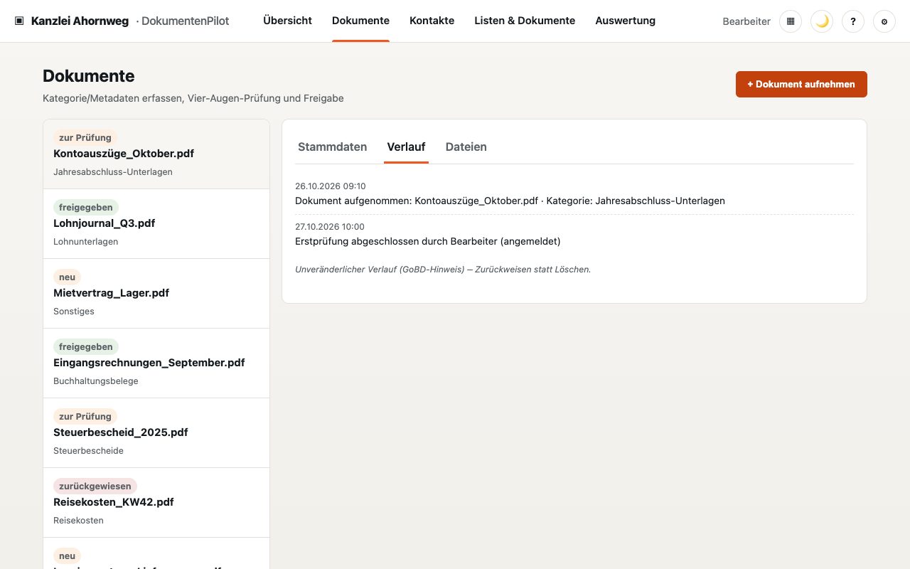This screenshot has width=910, height=569.
Task: Click the 'freigegeben' badge above Lohnjournal_Q3.pdf
Action: (x=86, y=208)
